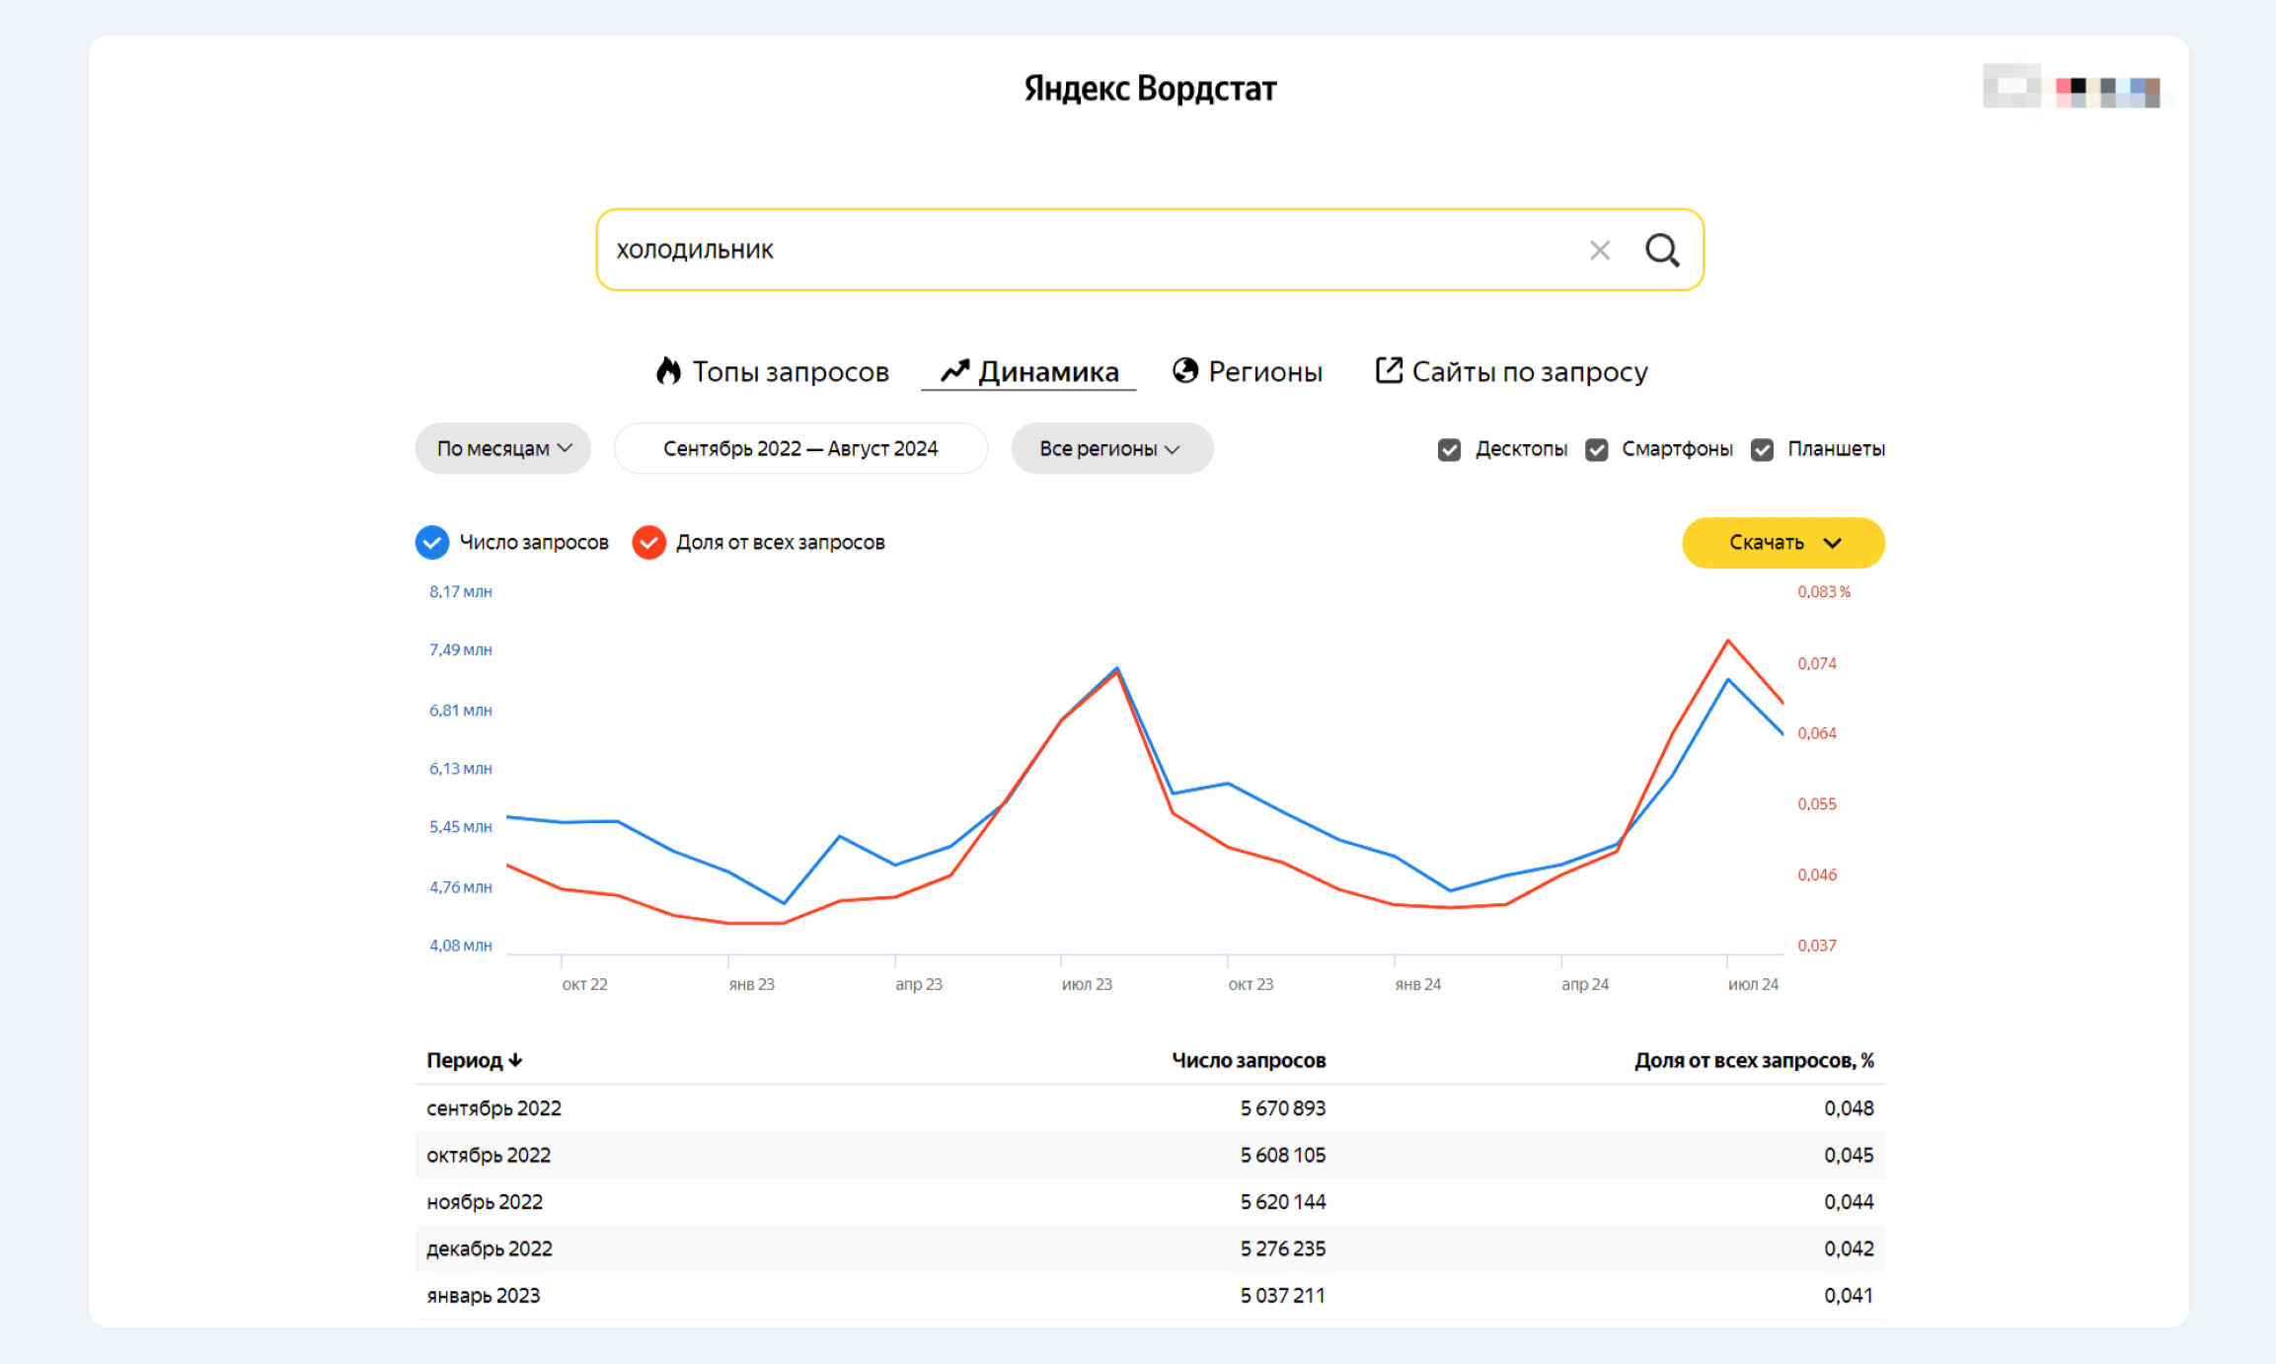The image size is (2276, 1364).
Task: Select the сентябрь 2022 row
Action: (1150, 1108)
